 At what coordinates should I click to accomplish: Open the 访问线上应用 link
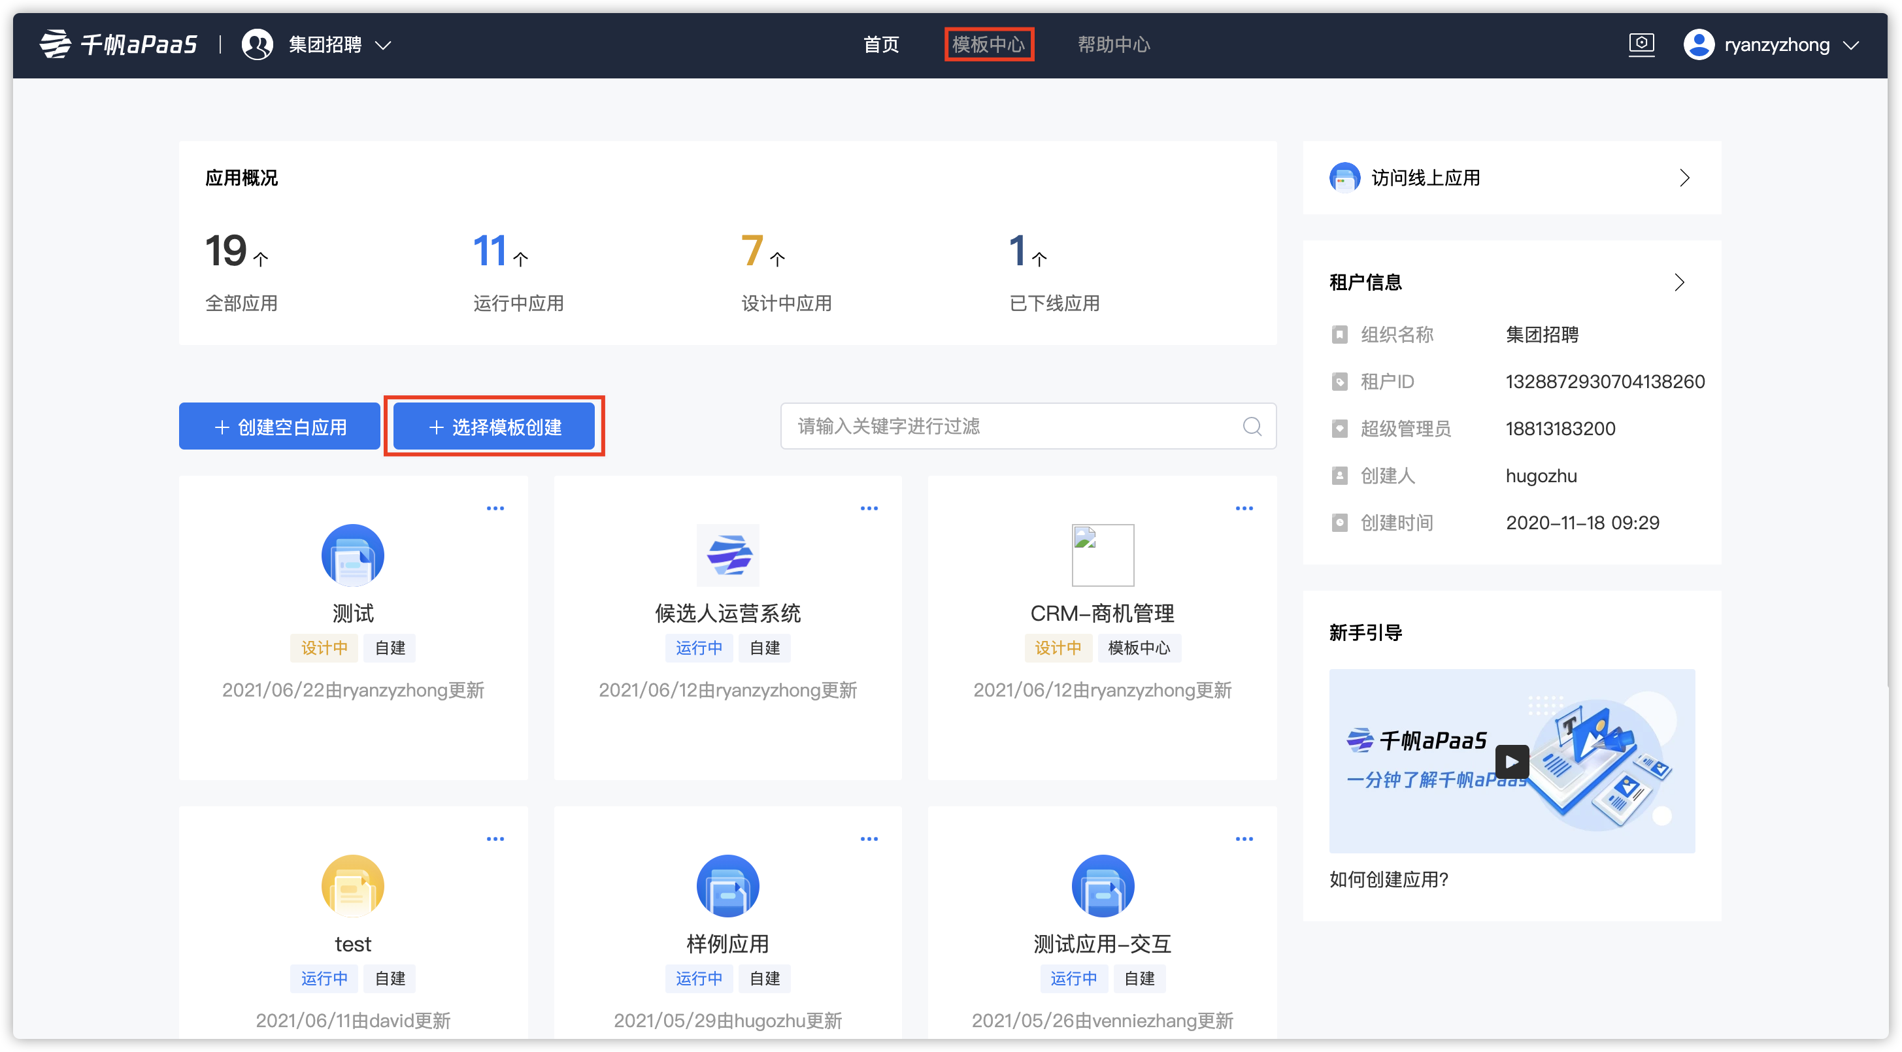pos(1511,178)
